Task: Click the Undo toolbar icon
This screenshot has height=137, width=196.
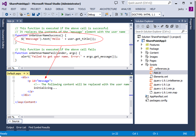Action: coord(45,15)
